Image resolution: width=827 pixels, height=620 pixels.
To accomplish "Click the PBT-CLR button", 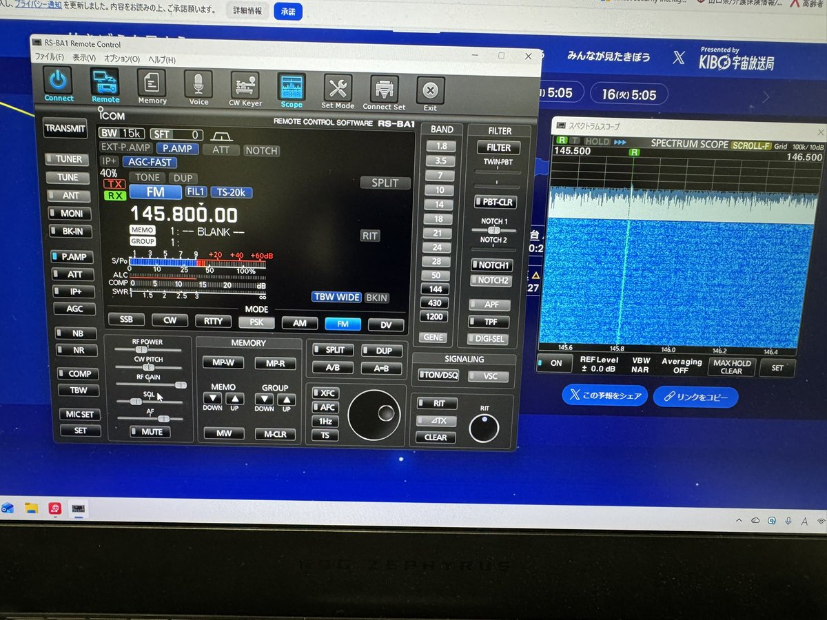I will point(496,203).
